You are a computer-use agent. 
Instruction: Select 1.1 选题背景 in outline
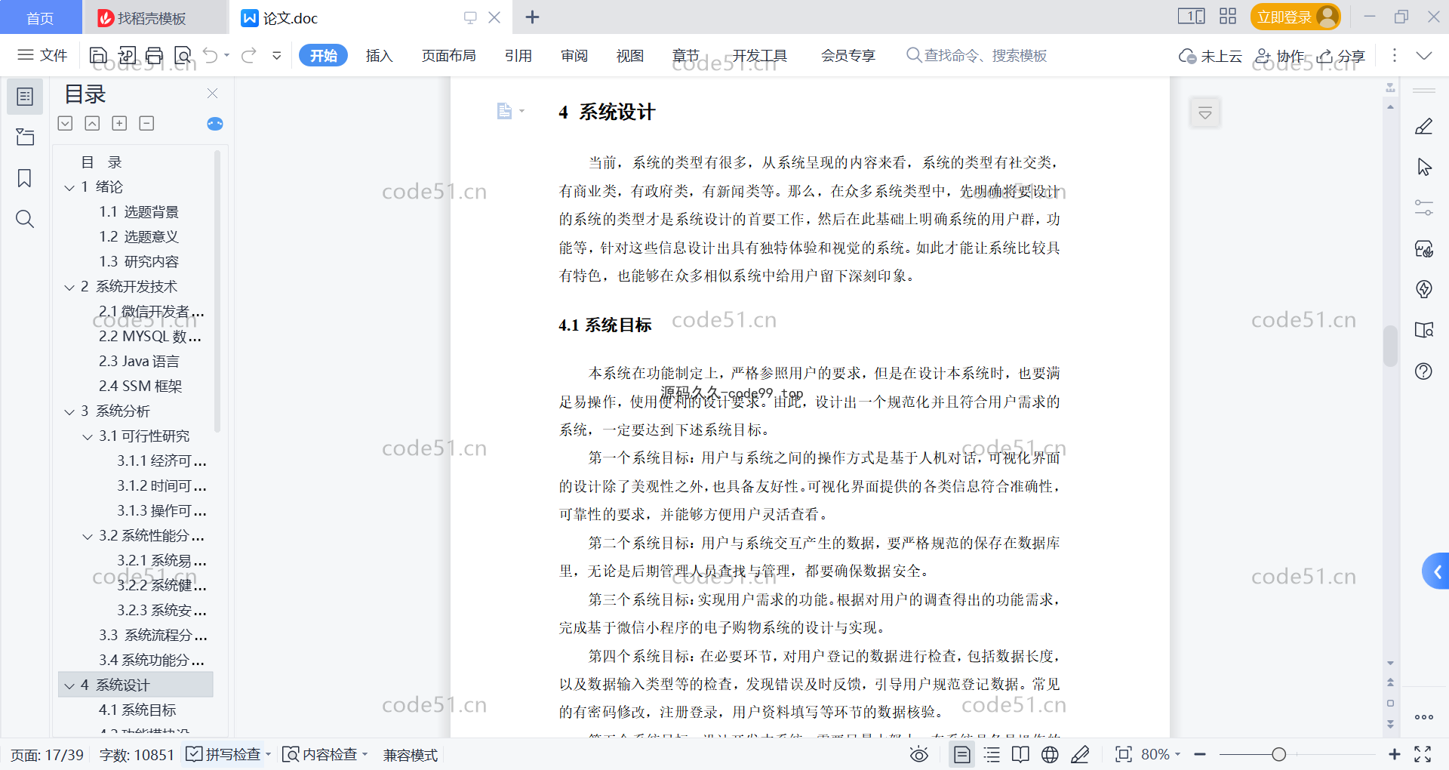pyautogui.click(x=139, y=212)
